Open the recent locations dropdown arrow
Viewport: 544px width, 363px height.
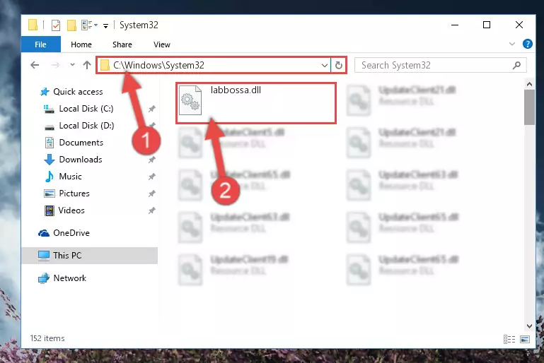[72, 65]
